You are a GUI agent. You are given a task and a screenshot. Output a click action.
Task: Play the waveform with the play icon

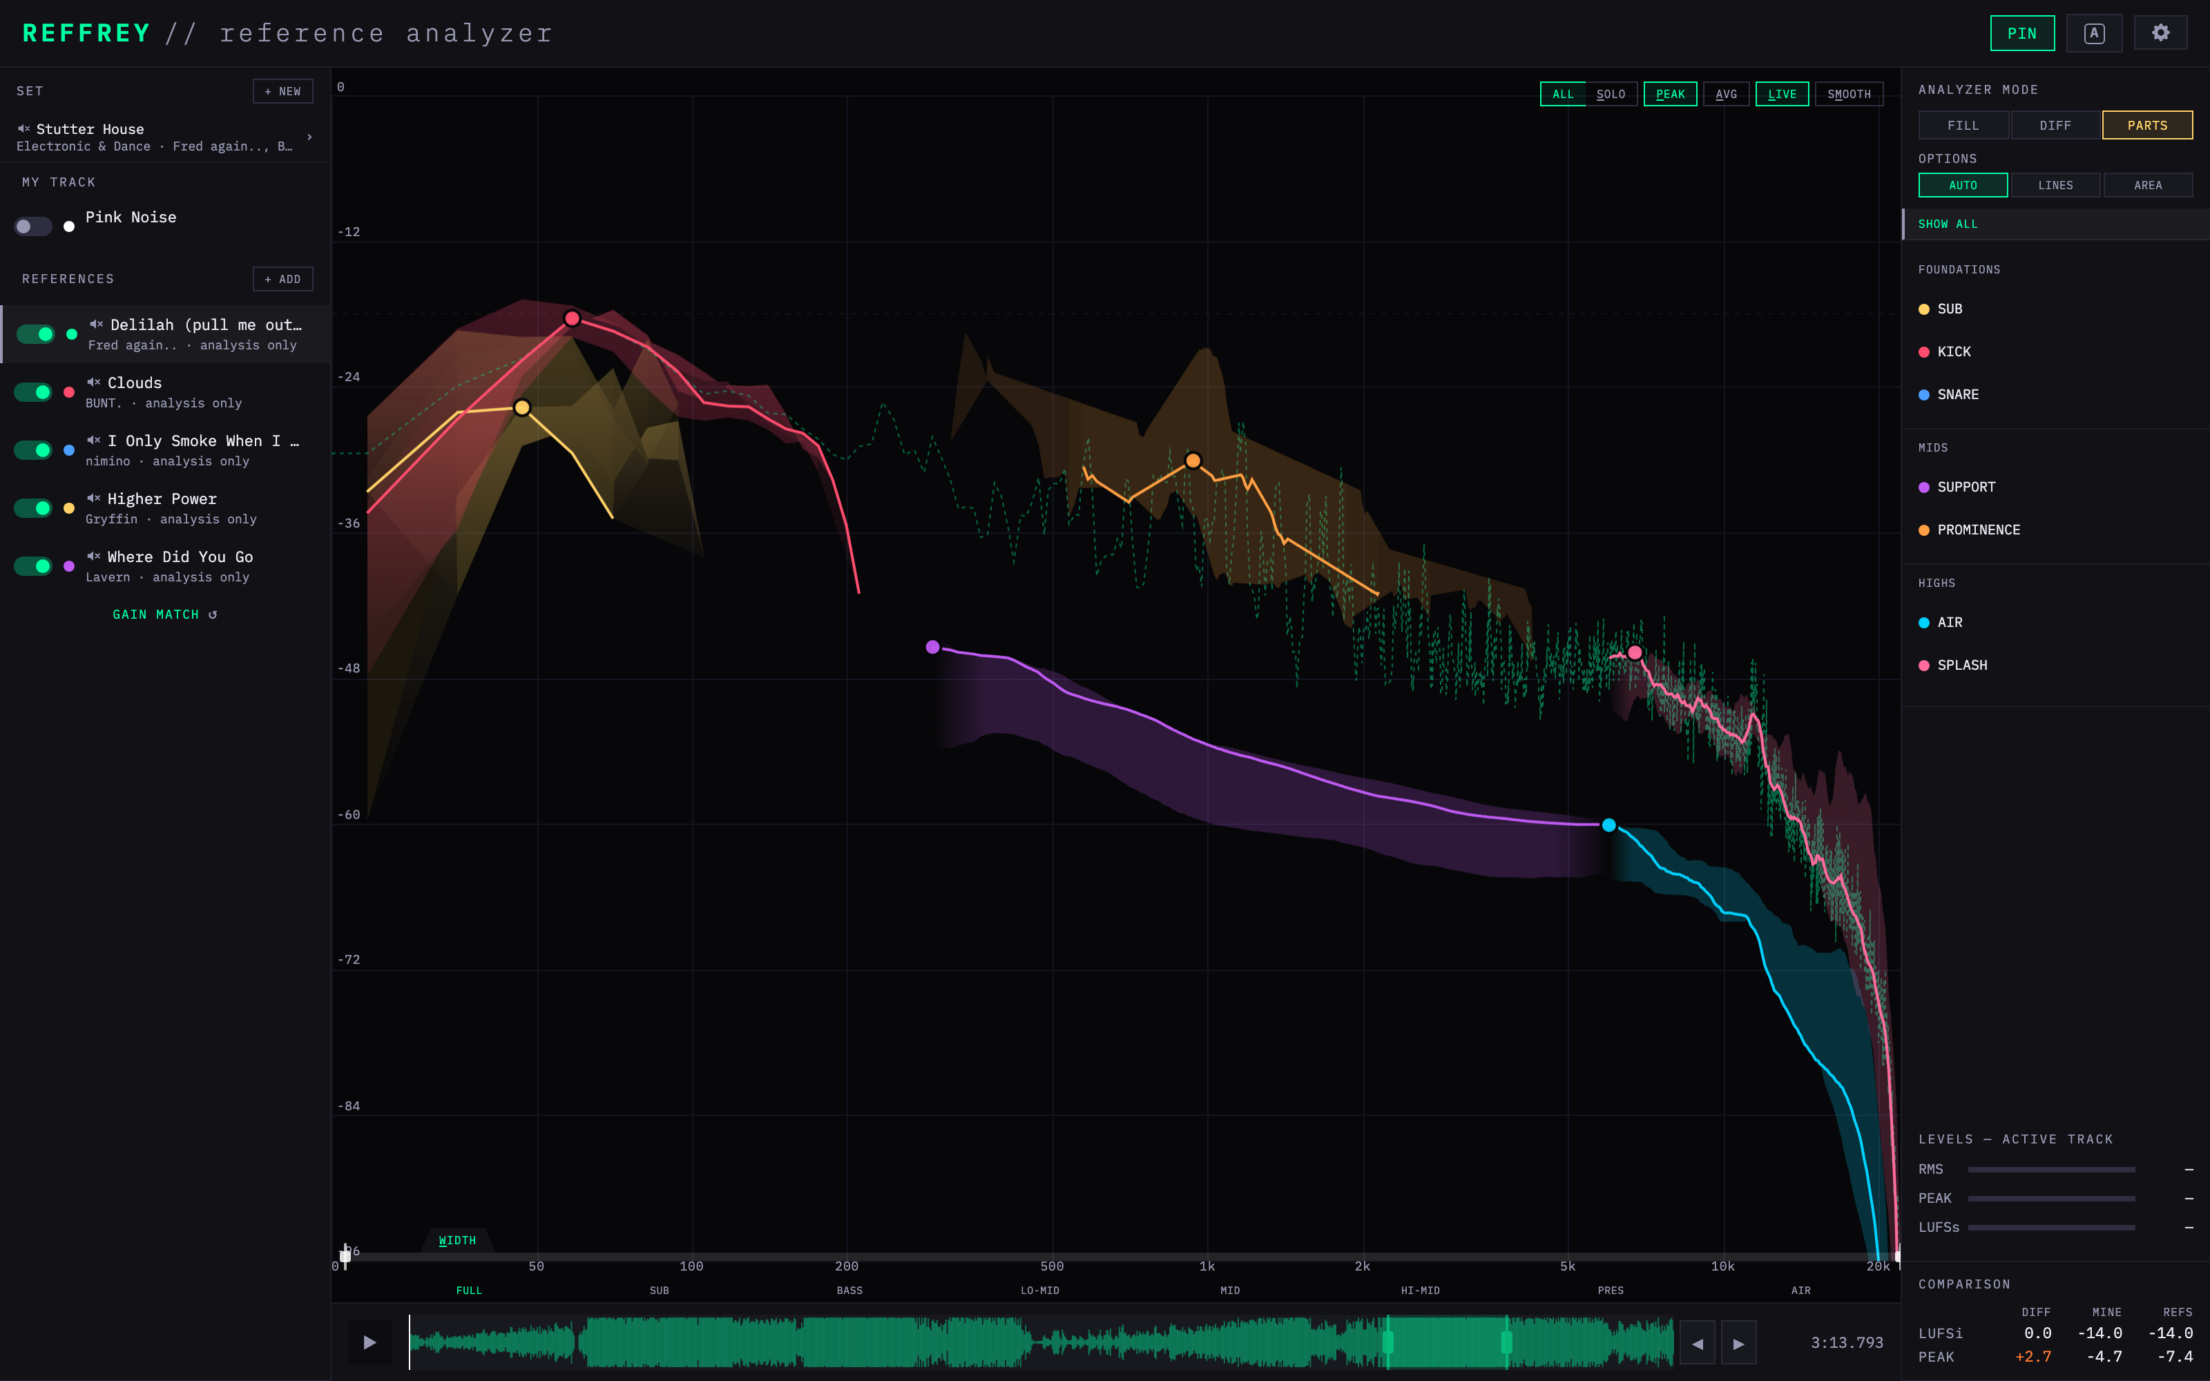click(x=370, y=1342)
